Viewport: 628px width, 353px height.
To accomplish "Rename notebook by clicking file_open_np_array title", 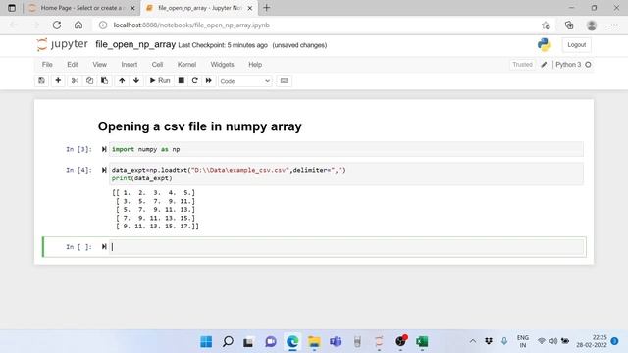I will tap(135, 44).
